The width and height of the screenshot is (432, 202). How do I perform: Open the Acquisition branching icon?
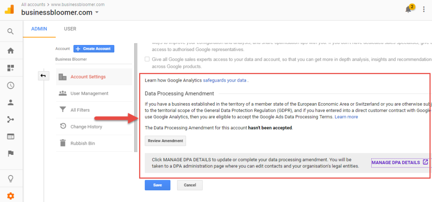(11, 120)
